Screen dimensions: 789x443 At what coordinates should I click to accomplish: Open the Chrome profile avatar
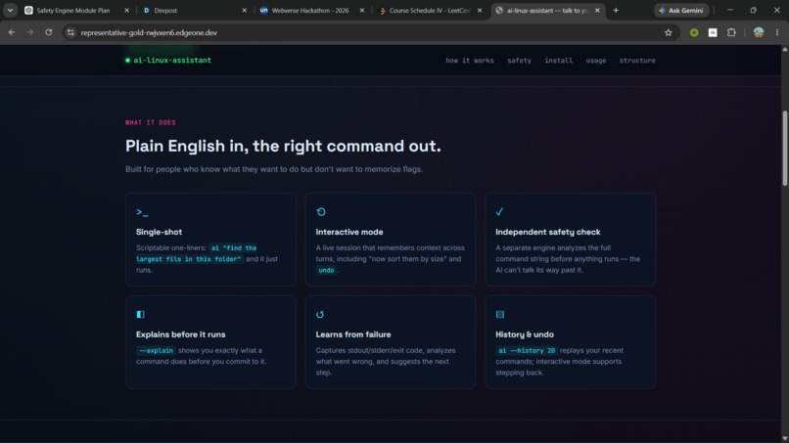point(759,32)
